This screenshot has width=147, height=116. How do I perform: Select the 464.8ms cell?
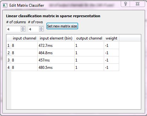pyautogui.click(x=56, y=53)
